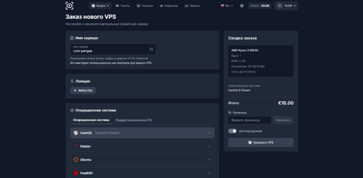Click the server name input field
The width and height of the screenshot is (363, 178).
[x=113, y=49]
